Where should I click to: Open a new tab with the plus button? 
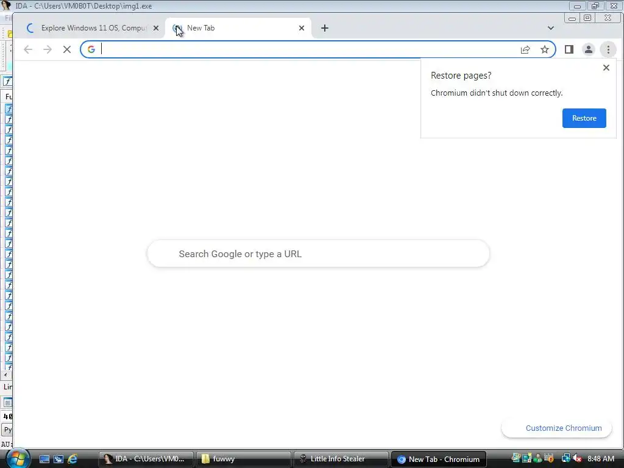click(325, 28)
